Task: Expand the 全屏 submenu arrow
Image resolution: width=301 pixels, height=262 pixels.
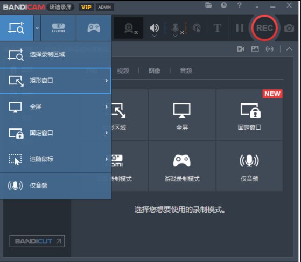Action: [x=107, y=107]
